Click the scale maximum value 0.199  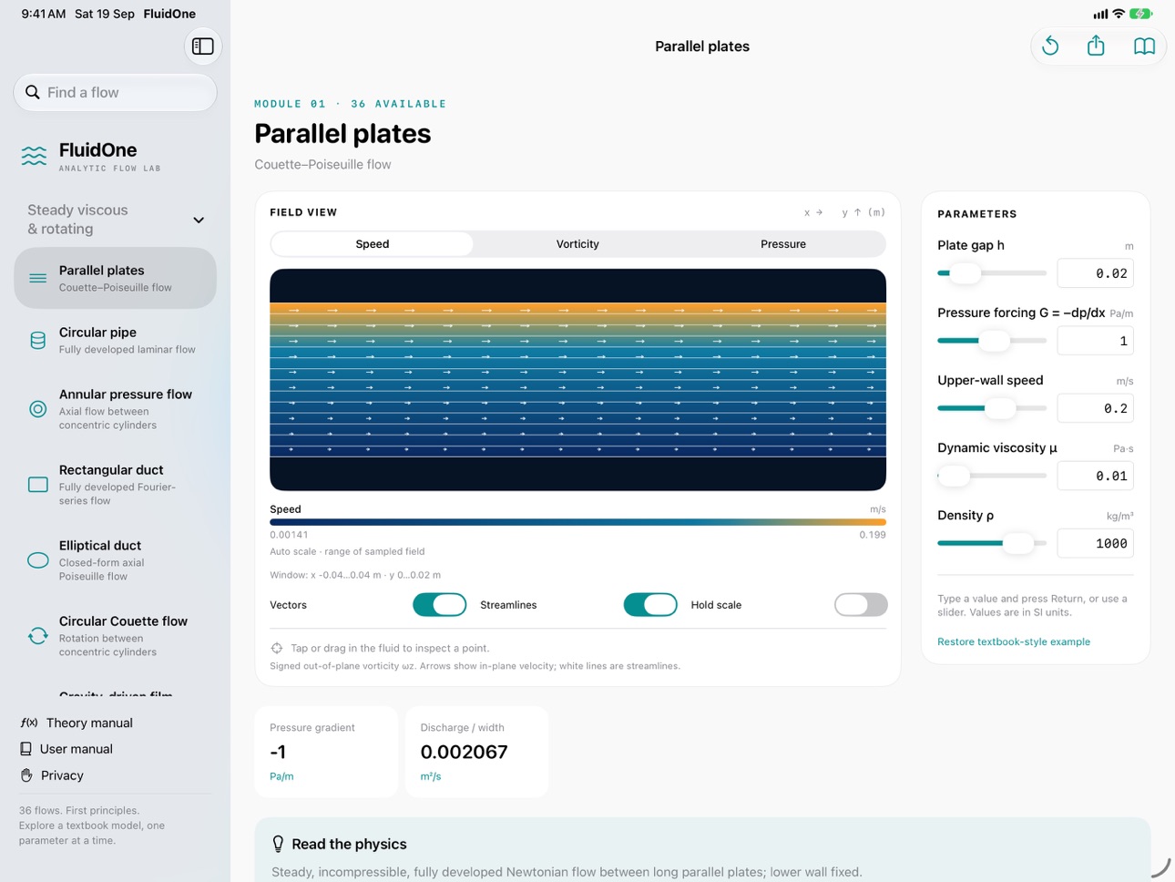tap(873, 535)
